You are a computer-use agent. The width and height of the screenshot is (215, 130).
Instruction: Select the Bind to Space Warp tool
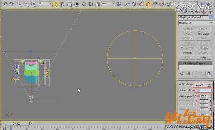point(33,4)
